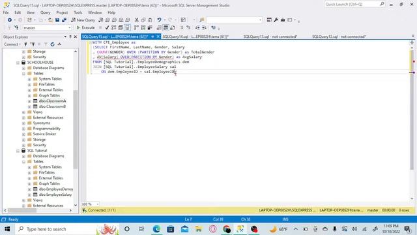Click the Execute button
Screen dimensions: 417x235
[x=85, y=27]
